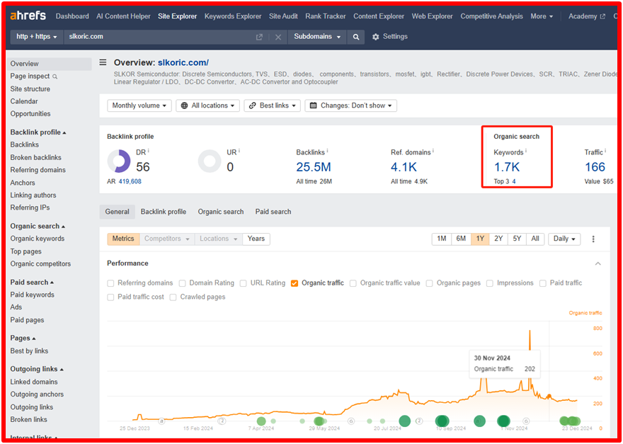Open the Daily interval dropdown
The width and height of the screenshot is (623, 444).
[x=564, y=239]
